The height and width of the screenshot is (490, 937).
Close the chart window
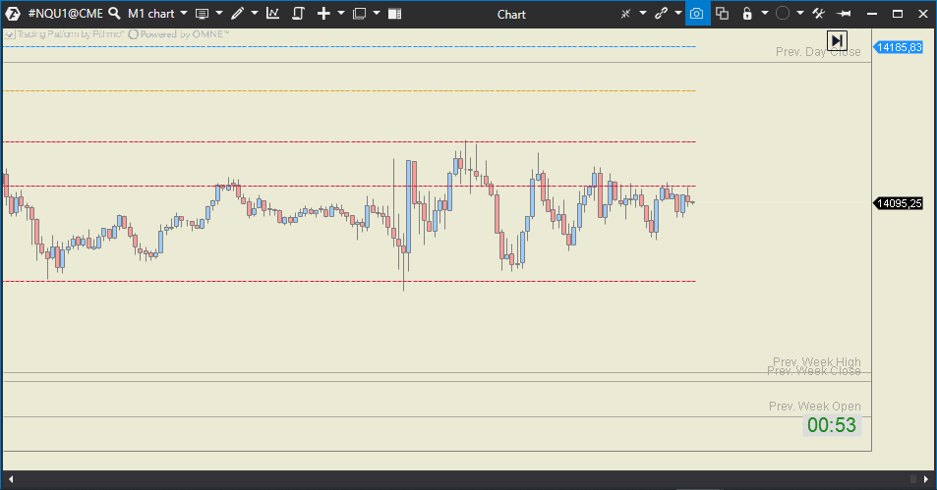(923, 14)
